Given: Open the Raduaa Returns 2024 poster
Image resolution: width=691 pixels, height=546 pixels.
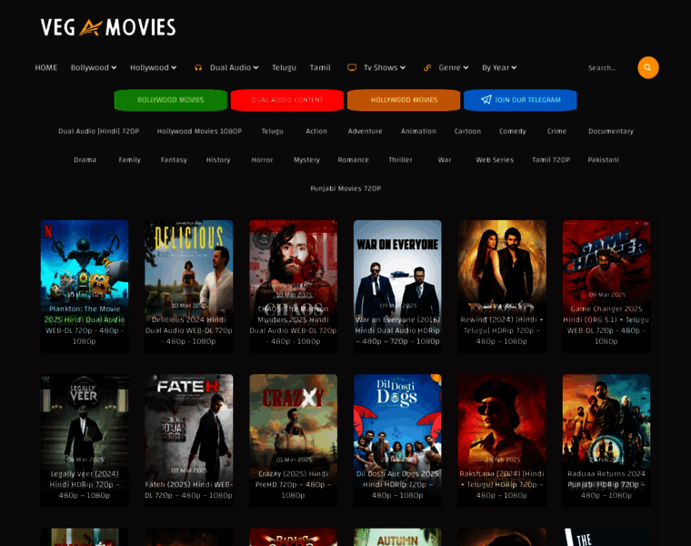Looking at the screenshot, I should tap(606, 440).
